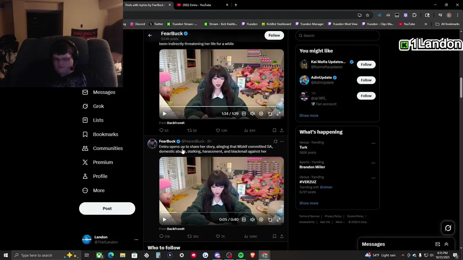Screen dimensions: 463x260
Task: Compose a new message in Messages drawer
Action: (x=438, y=244)
